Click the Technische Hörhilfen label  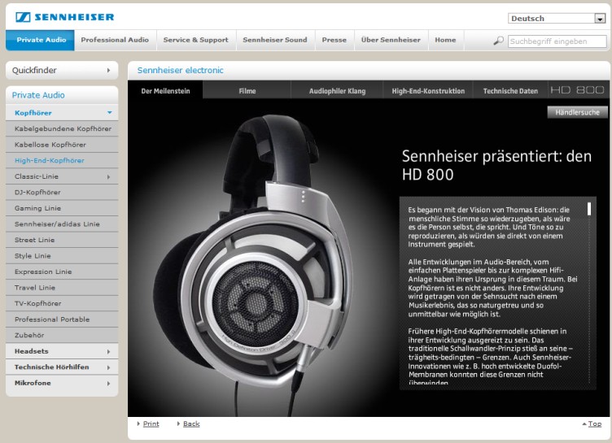tap(51, 367)
